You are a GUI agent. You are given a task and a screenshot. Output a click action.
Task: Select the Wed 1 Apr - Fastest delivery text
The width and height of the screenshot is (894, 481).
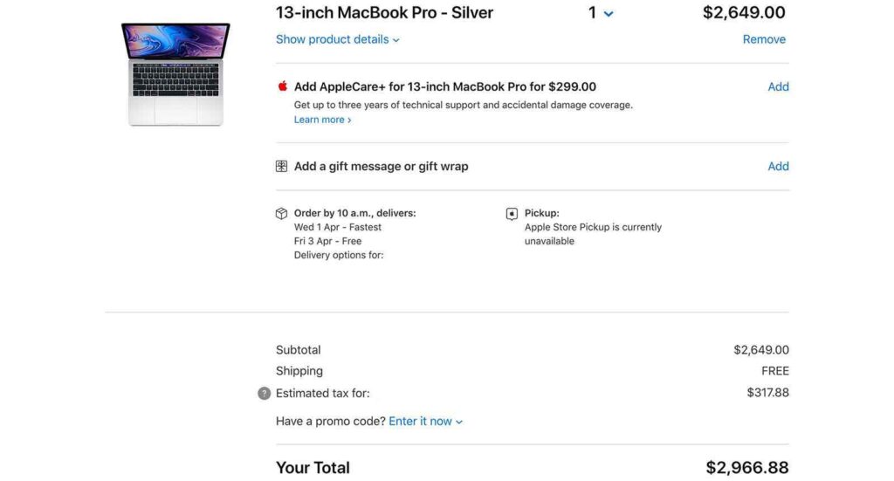(x=338, y=227)
